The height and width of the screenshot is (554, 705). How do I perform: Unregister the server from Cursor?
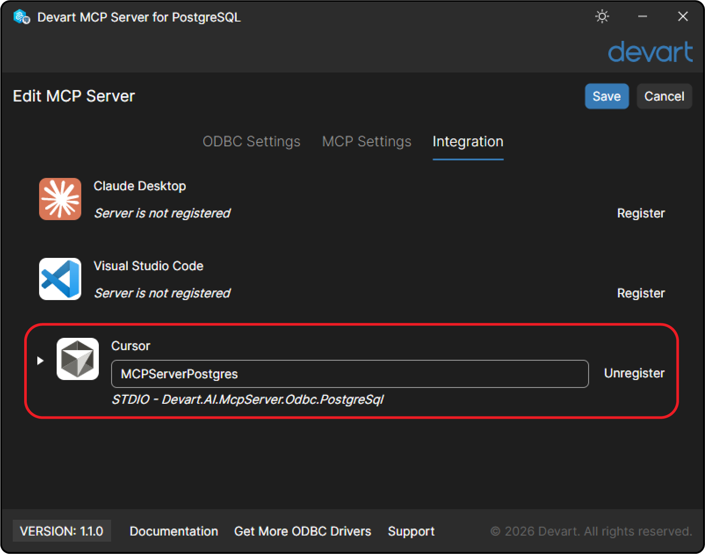pyautogui.click(x=634, y=373)
